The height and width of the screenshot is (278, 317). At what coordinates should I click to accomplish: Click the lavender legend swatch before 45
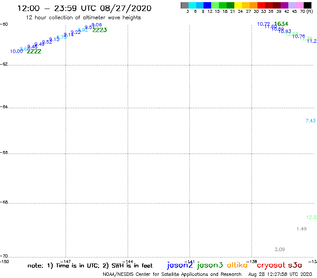[x=292, y=5]
